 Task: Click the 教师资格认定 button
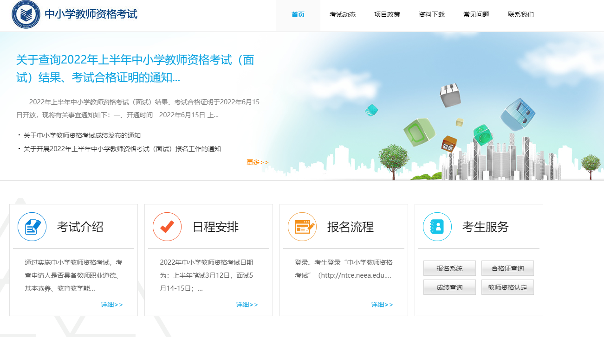507,287
